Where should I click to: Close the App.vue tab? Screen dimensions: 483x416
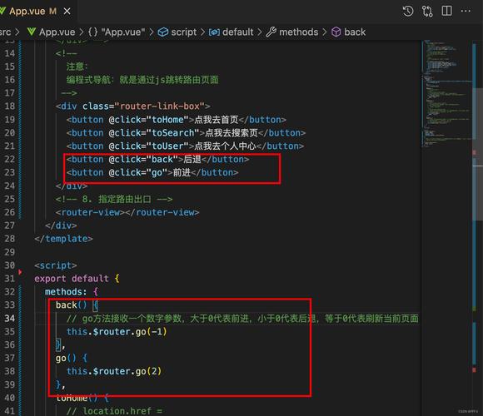pyautogui.click(x=67, y=12)
